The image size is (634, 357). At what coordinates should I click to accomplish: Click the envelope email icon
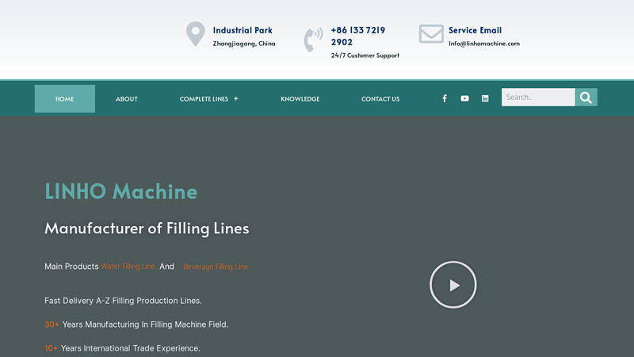point(431,33)
